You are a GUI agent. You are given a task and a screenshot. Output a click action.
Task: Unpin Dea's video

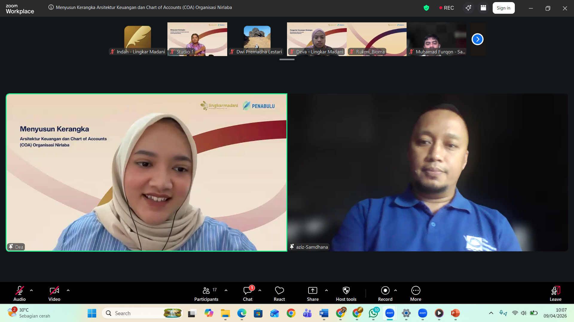pyautogui.click(x=11, y=247)
